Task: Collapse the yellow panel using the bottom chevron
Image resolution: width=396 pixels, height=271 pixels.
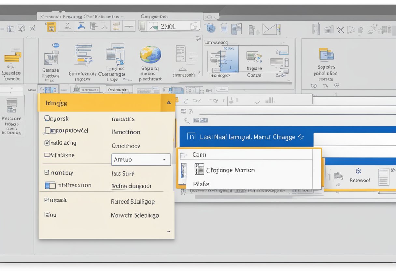Action: (x=169, y=231)
